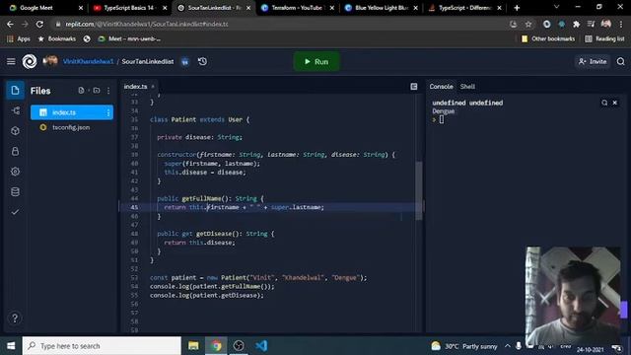The height and width of the screenshot is (355, 631).
Task: Switch to Terraform - YouTube tab
Action: click(297, 8)
